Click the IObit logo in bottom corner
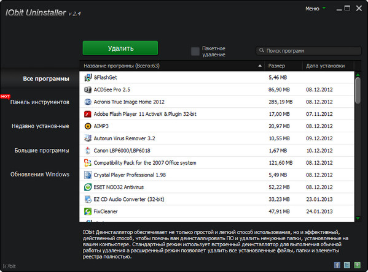 pyautogui.click(x=9, y=266)
